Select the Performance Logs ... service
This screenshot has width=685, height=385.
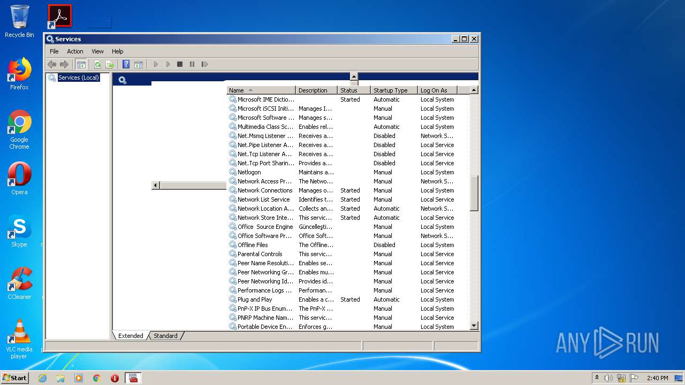(x=348, y=290)
